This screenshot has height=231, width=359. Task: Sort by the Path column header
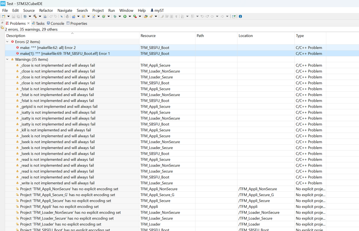click(x=216, y=36)
